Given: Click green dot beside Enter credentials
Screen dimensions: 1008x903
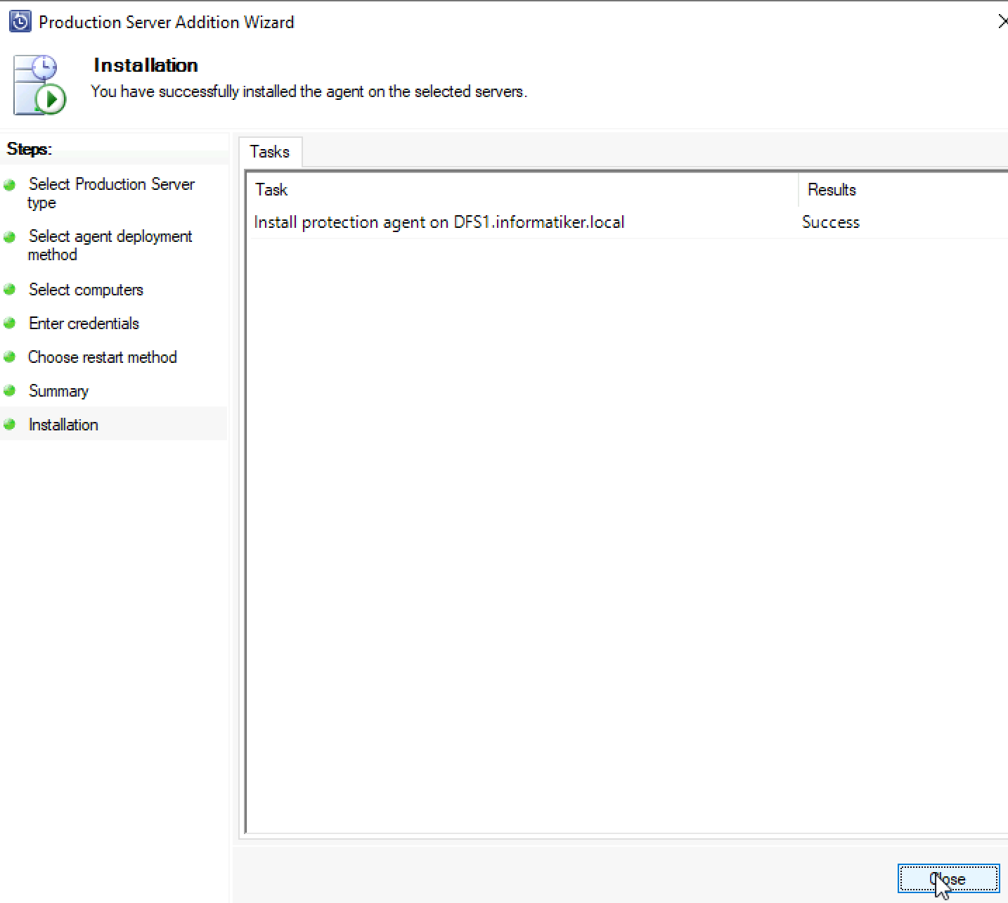Looking at the screenshot, I should click(x=10, y=323).
